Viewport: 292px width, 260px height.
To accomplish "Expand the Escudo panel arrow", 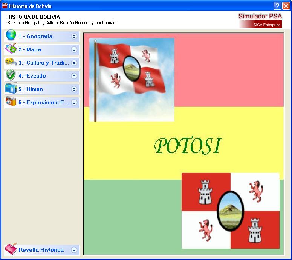I will click(74, 76).
